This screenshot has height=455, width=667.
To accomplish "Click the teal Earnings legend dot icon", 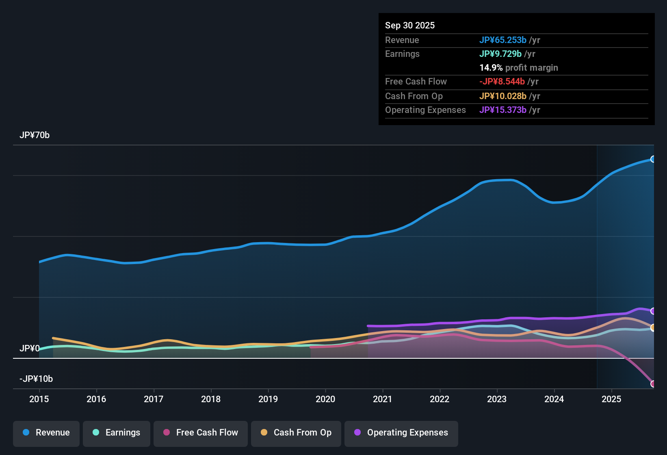I will (96, 433).
